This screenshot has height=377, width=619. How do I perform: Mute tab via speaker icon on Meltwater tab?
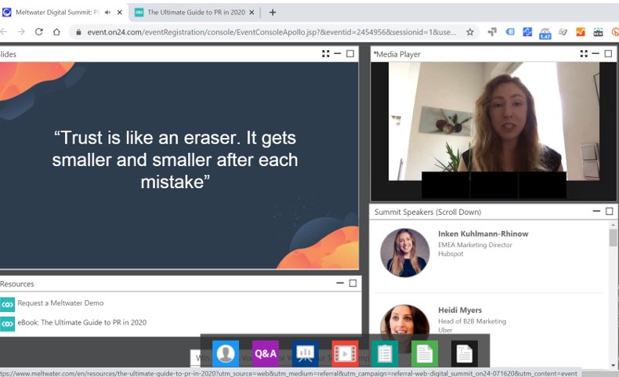[107, 13]
